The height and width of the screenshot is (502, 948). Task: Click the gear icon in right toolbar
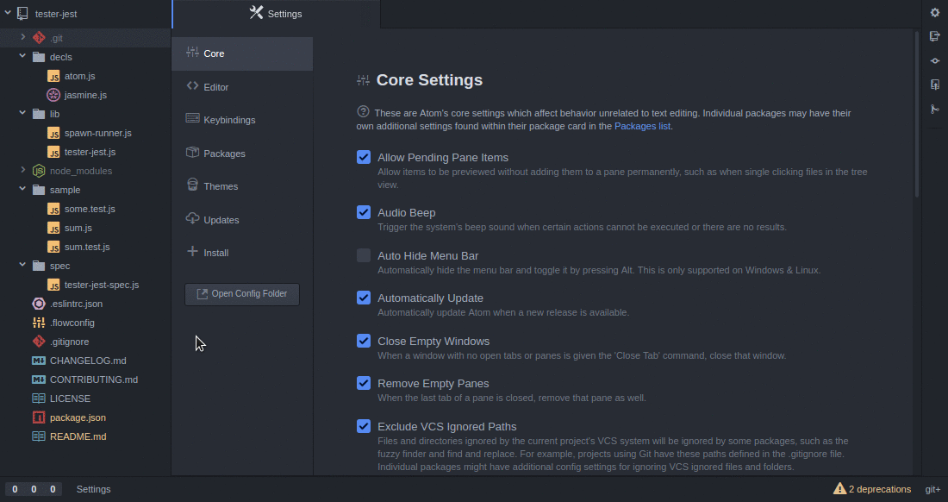[935, 13]
